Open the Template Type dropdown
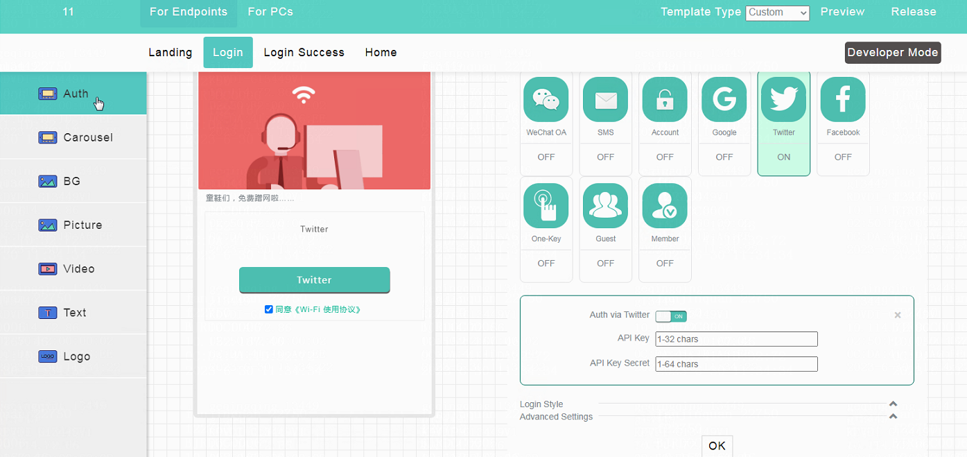Image resolution: width=967 pixels, height=457 pixels. click(778, 12)
